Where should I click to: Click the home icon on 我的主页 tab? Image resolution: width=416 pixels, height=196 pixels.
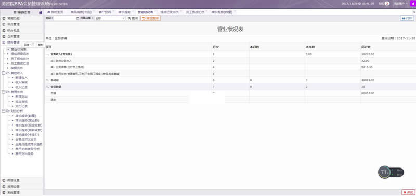pos(48,12)
